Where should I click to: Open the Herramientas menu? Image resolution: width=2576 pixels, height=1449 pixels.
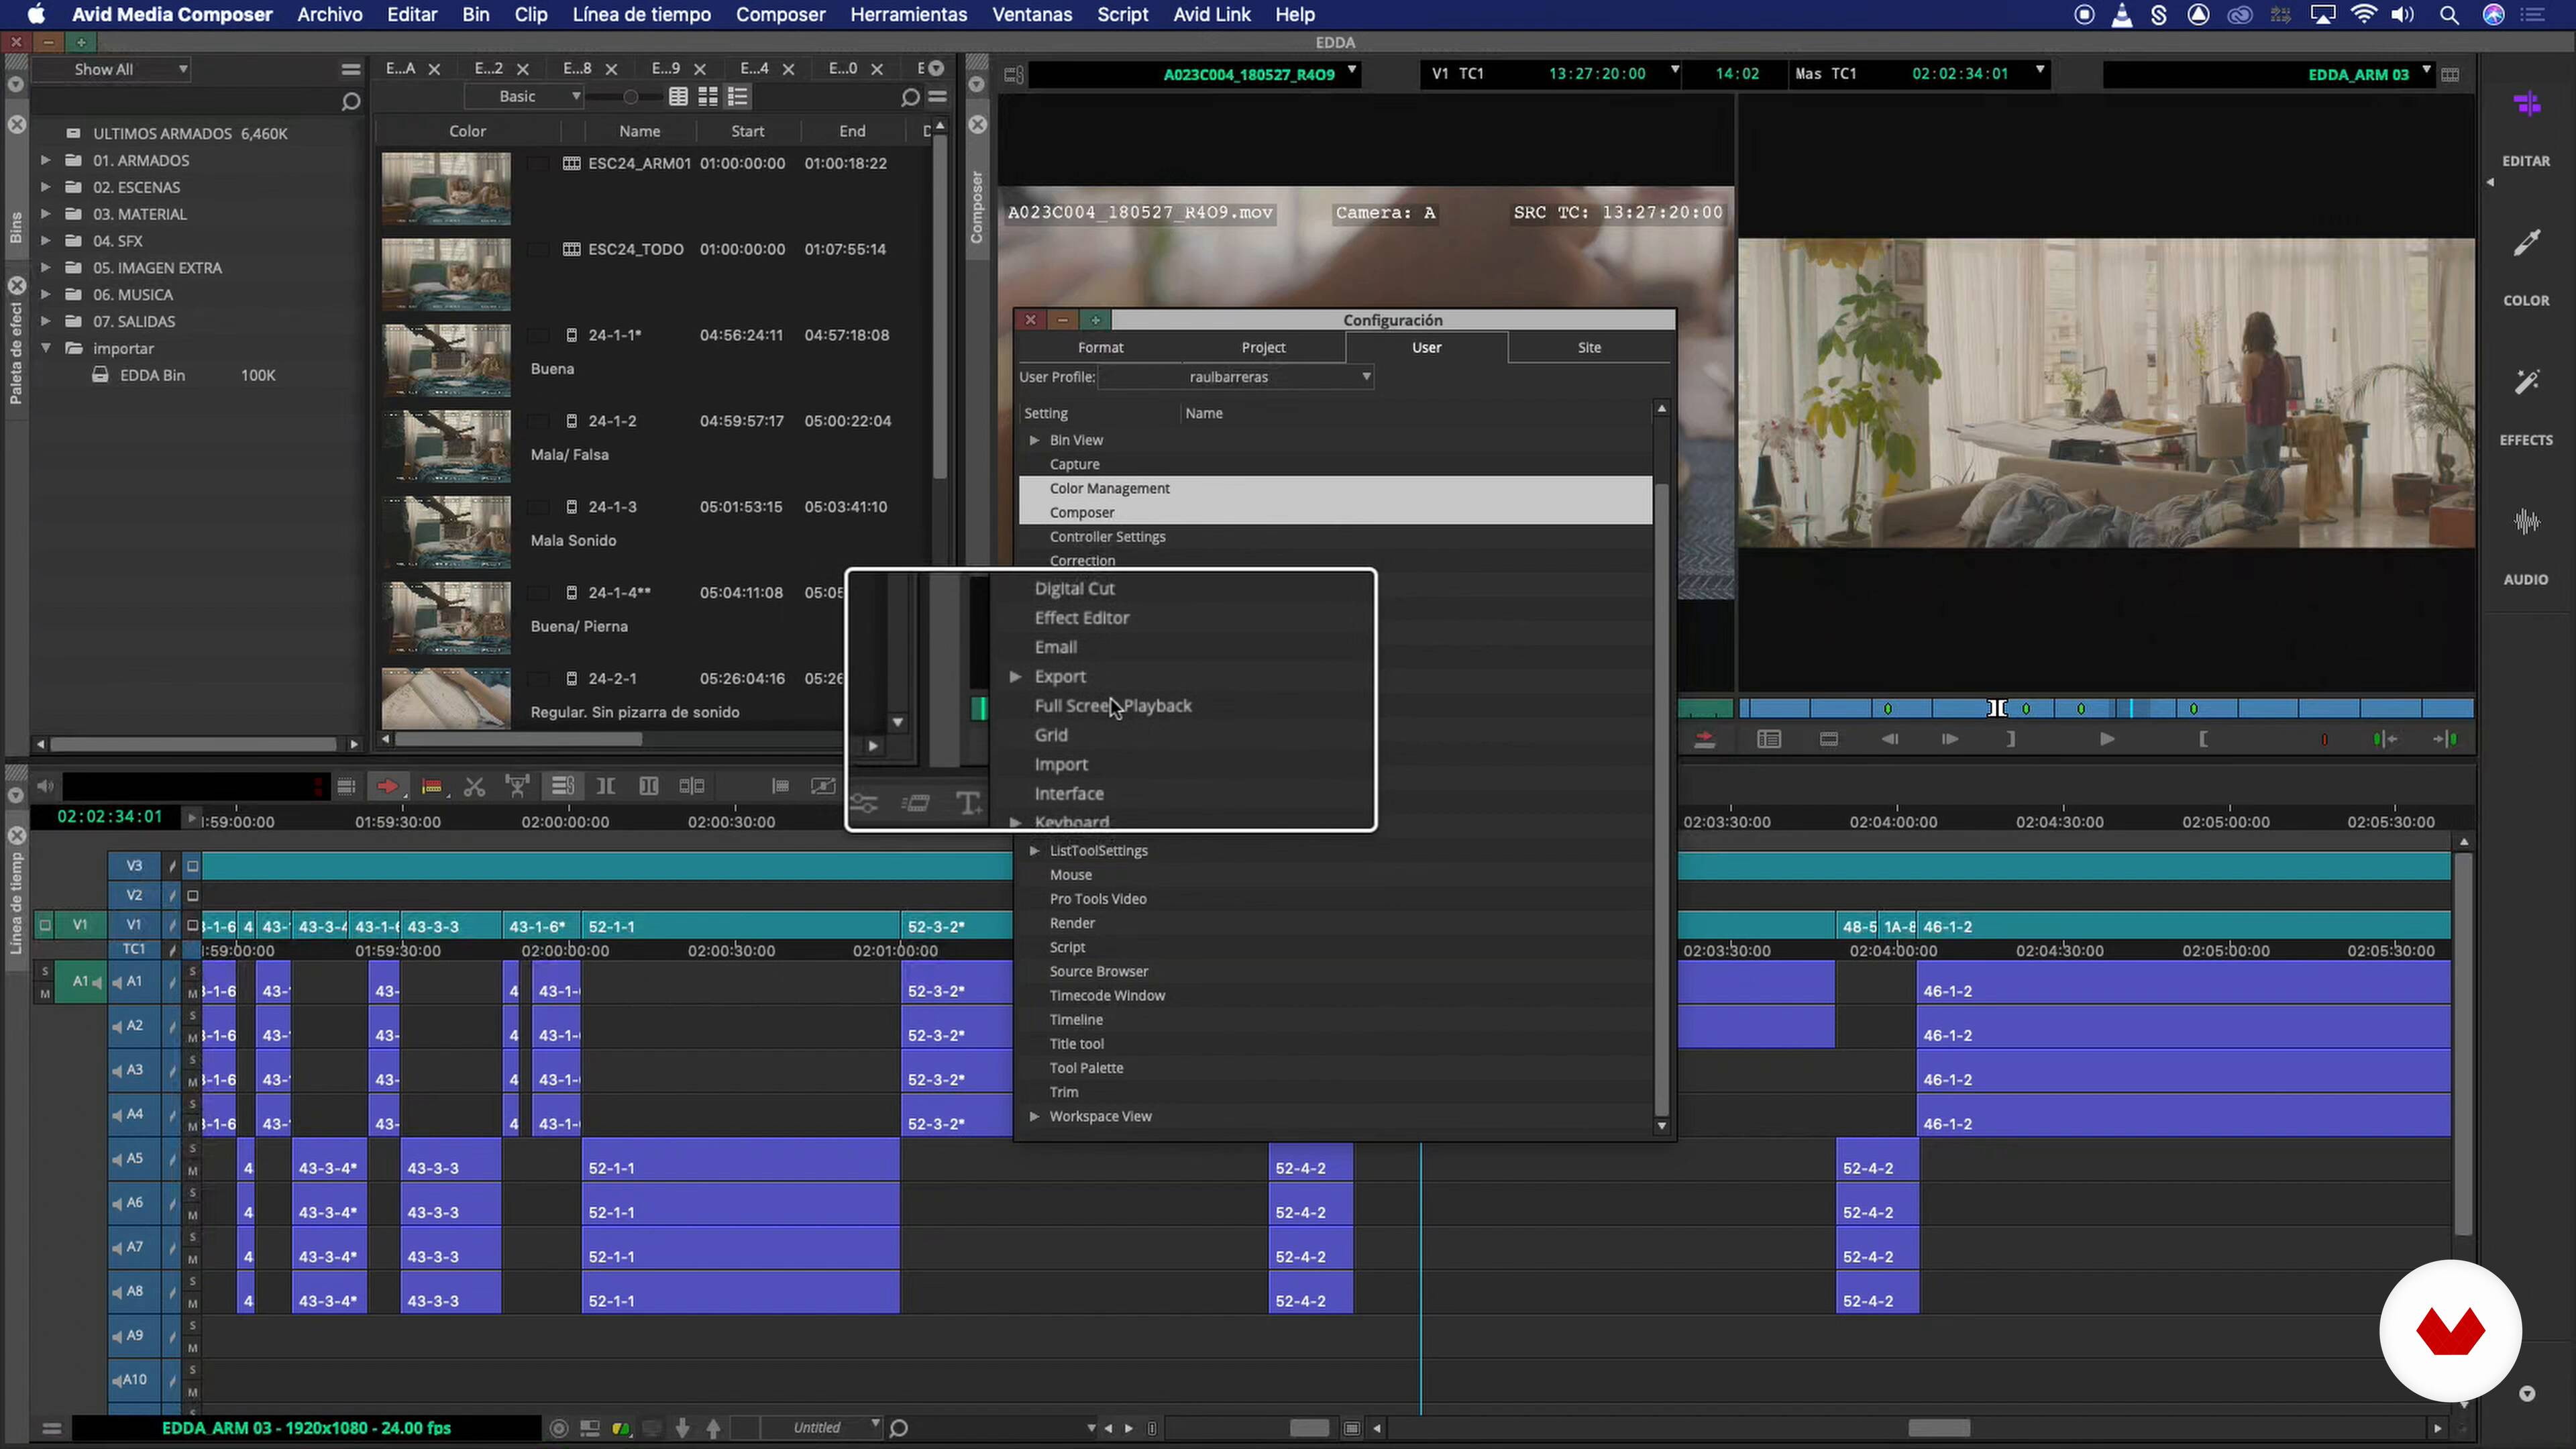point(908,15)
